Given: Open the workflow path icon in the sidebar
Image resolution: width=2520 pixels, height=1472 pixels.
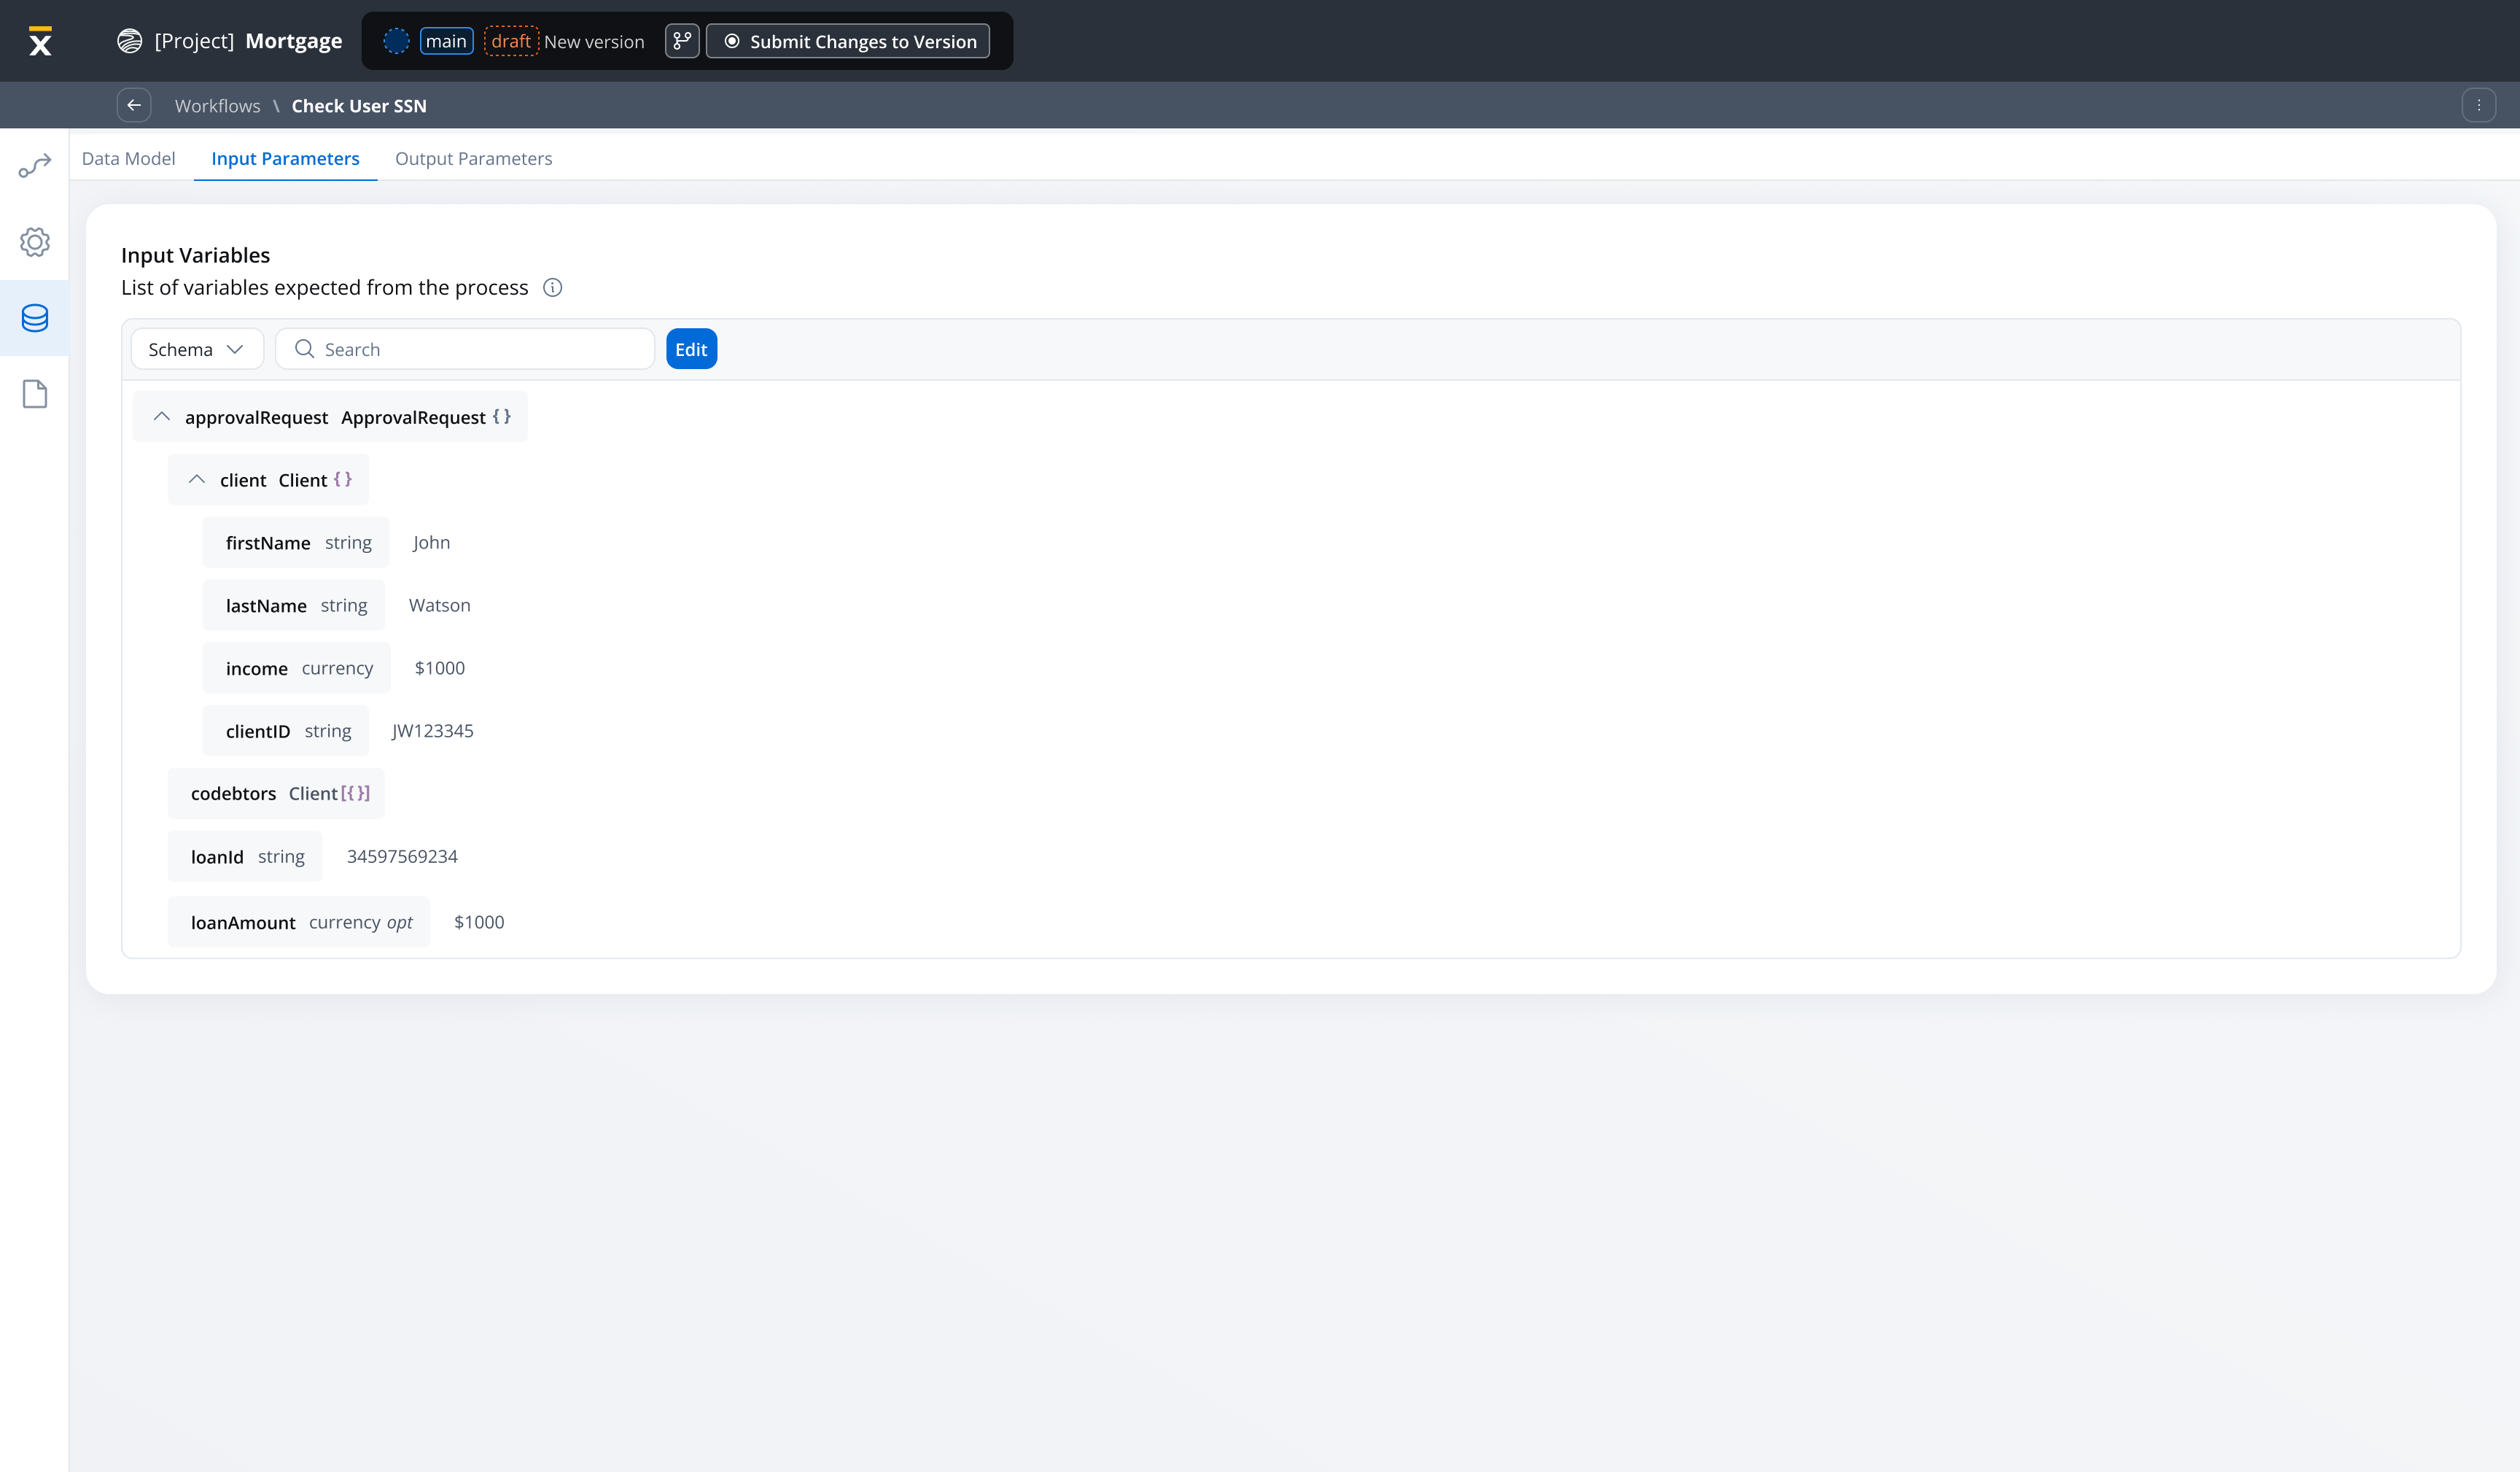Looking at the screenshot, I should click(35, 166).
